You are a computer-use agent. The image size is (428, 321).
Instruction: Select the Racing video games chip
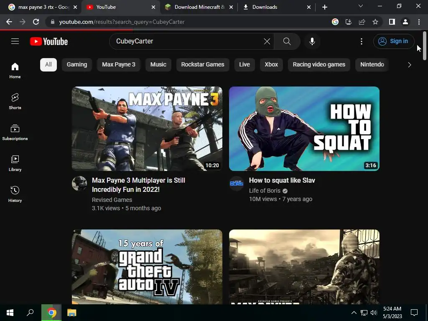pos(319,65)
